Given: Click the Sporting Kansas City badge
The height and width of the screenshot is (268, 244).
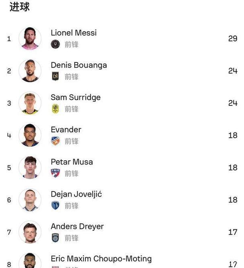Looking at the screenshot, I should pos(55,206).
